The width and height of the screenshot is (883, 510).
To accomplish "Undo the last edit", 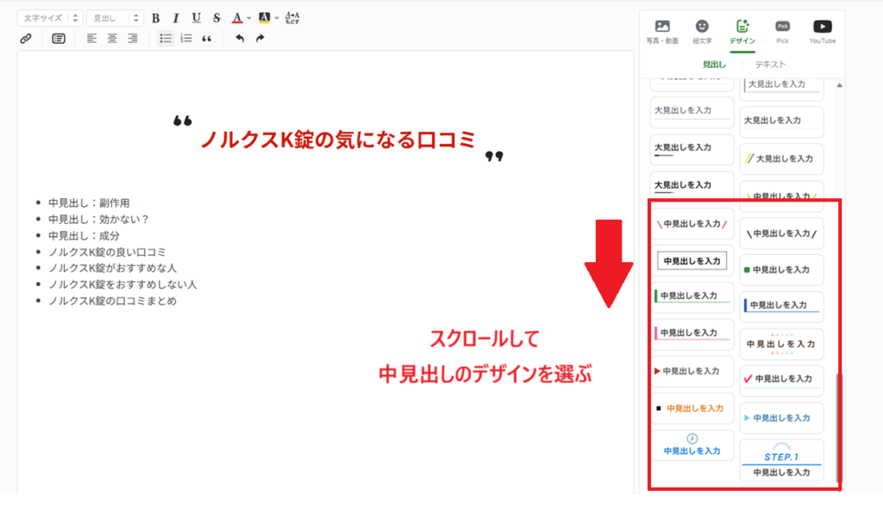I will tap(240, 39).
